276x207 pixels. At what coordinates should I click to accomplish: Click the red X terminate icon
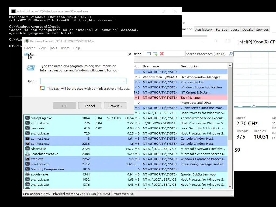(x=162, y=54)
